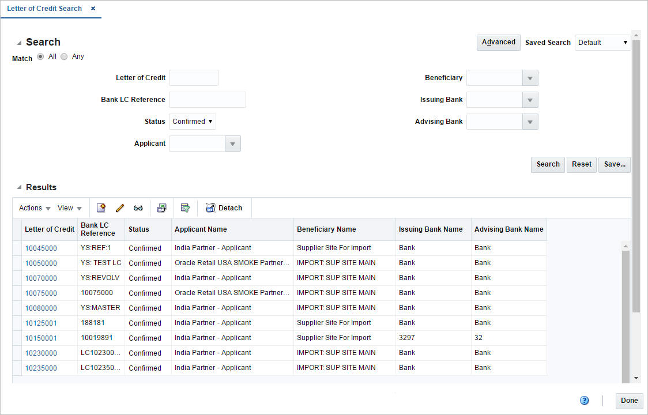Screen dimensions: 648x415
Task: Select the Match All radio button
Action: 40,56
